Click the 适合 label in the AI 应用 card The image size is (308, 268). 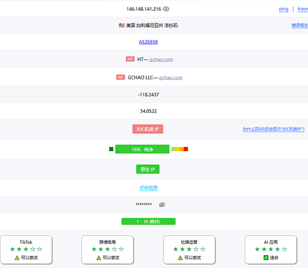tap(274, 258)
